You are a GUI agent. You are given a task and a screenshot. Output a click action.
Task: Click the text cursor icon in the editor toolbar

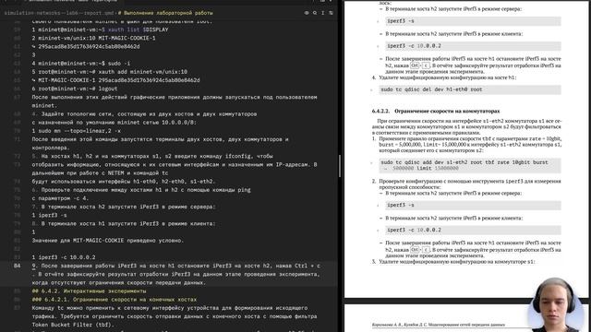click(322, 13)
